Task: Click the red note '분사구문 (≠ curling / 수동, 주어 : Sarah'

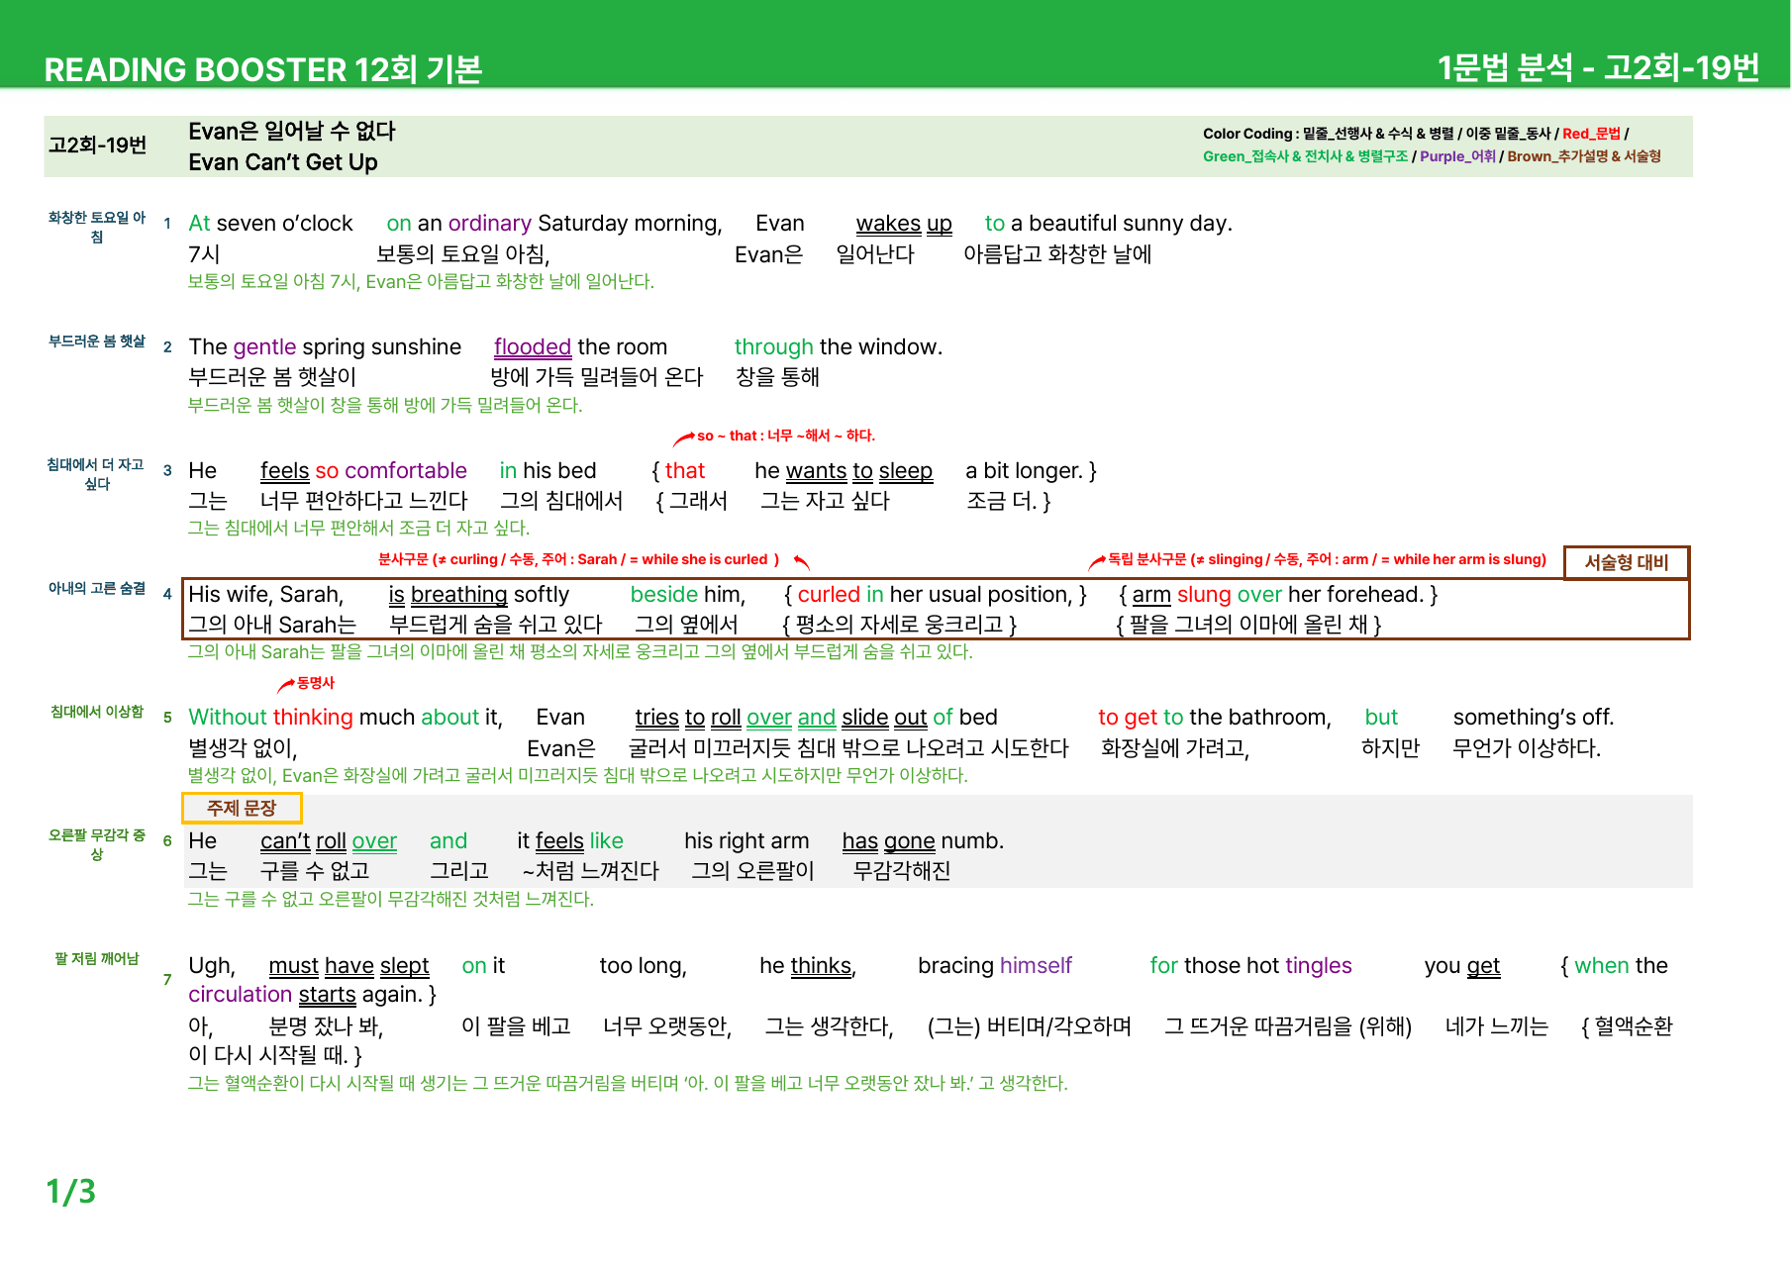Action: pyautogui.click(x=497, y=559)
